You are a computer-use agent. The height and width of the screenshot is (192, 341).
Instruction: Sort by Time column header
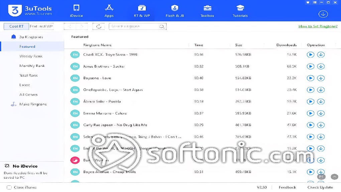tap(199, 45)
